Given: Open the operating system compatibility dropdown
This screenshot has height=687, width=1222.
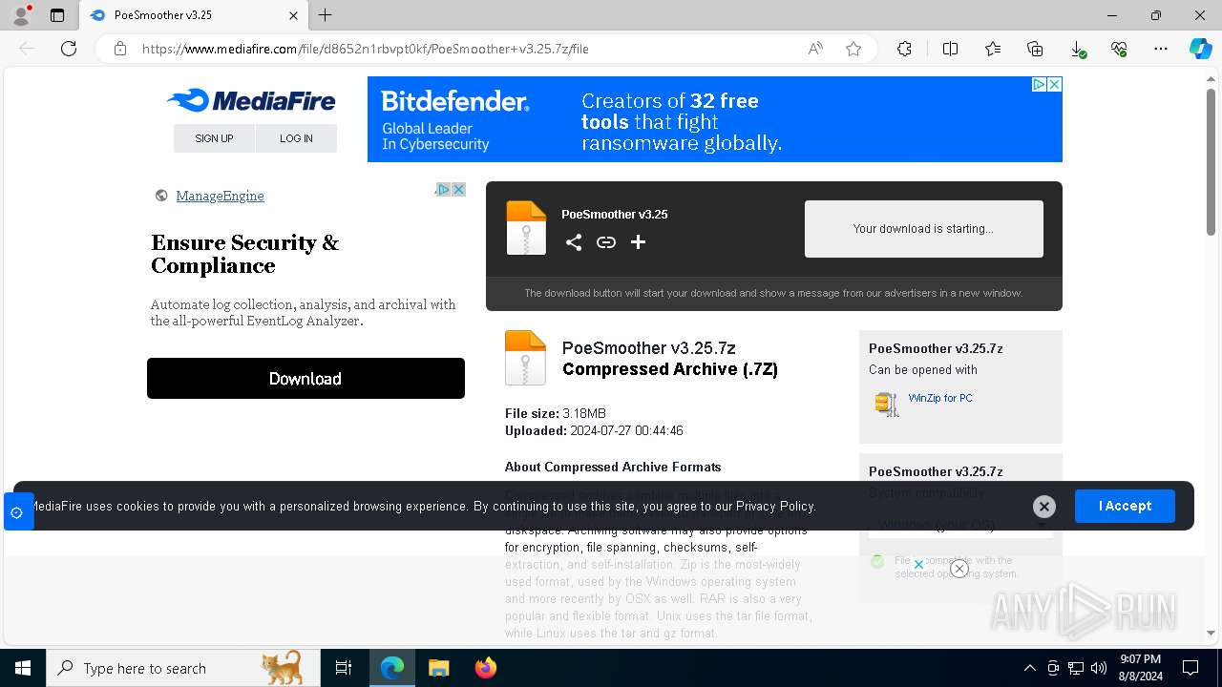Looking at the screenshot, I should [961, 525].
